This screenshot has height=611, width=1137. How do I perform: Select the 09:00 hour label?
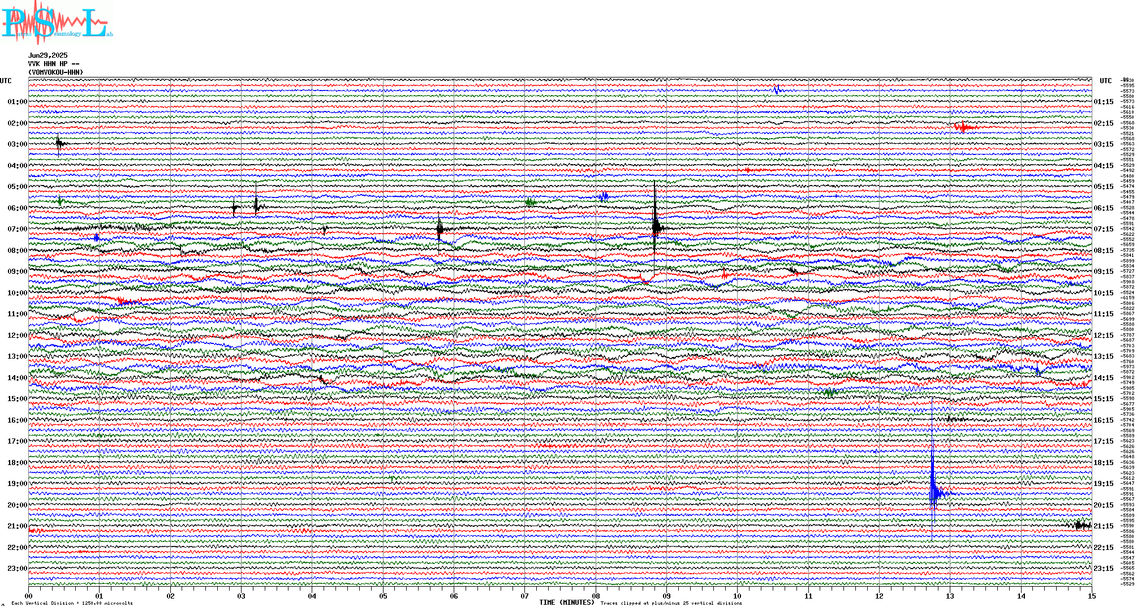tap(18, 272)
